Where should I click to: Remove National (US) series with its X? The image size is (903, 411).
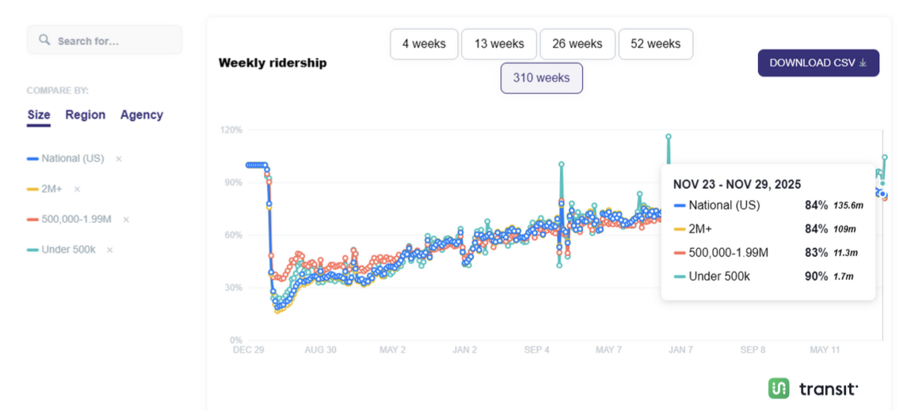[119, 159]
